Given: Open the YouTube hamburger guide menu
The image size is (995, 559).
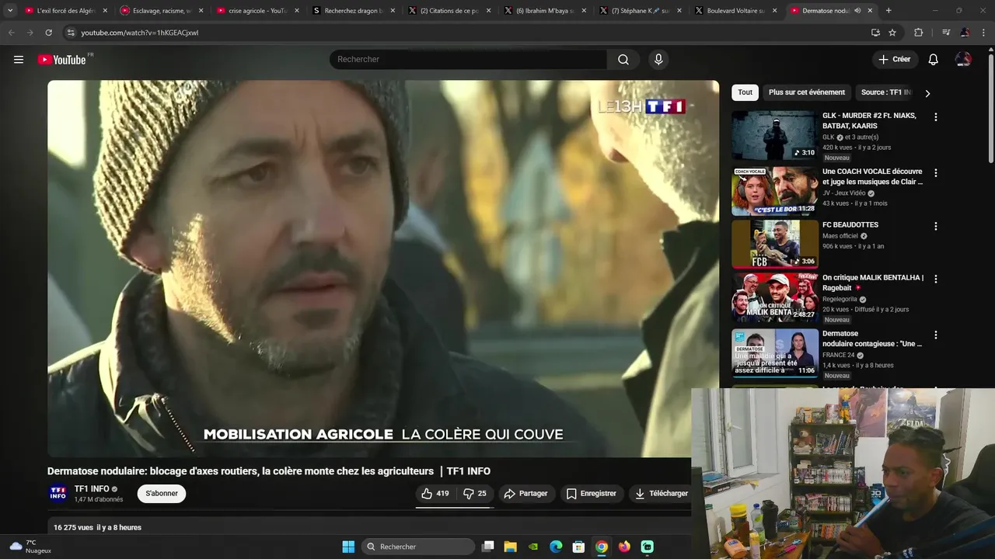Looking at the screenshot, I should click(19, 60).
